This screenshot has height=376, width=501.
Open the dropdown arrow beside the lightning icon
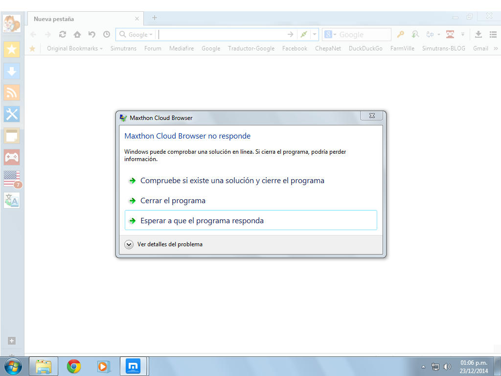(315, 34)
